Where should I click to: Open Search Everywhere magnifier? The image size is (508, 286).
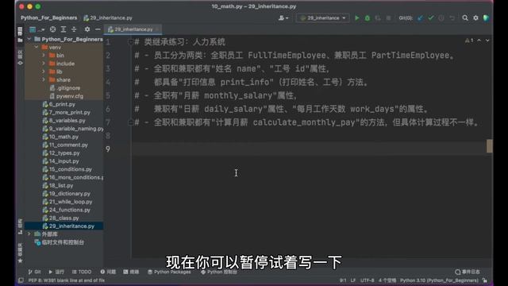(465, 17)
